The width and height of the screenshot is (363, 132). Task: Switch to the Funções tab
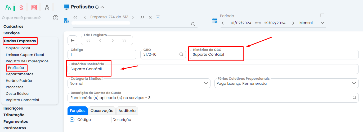click(78, 111)
